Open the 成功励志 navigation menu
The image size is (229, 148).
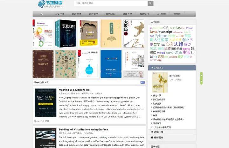pos(110,14)
